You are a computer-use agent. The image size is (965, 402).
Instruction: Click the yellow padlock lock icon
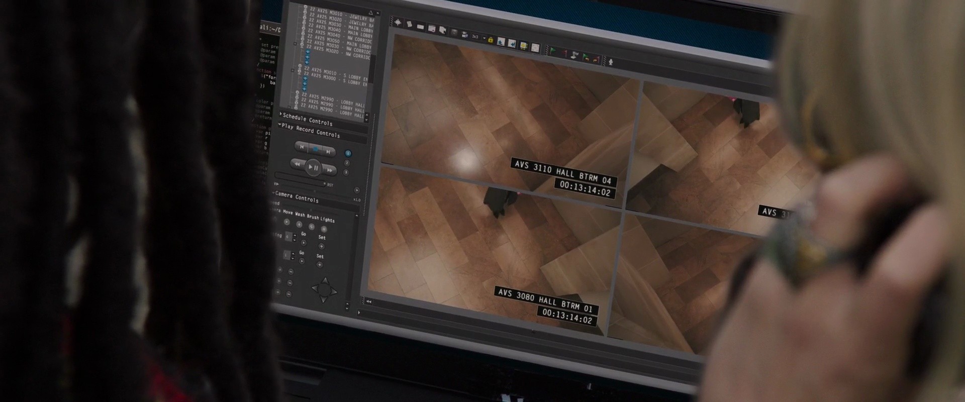coord(491,39)
